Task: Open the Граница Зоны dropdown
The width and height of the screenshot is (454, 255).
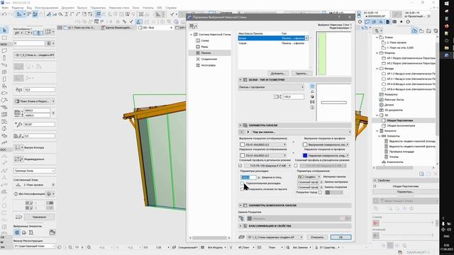Action: point(34,171)
